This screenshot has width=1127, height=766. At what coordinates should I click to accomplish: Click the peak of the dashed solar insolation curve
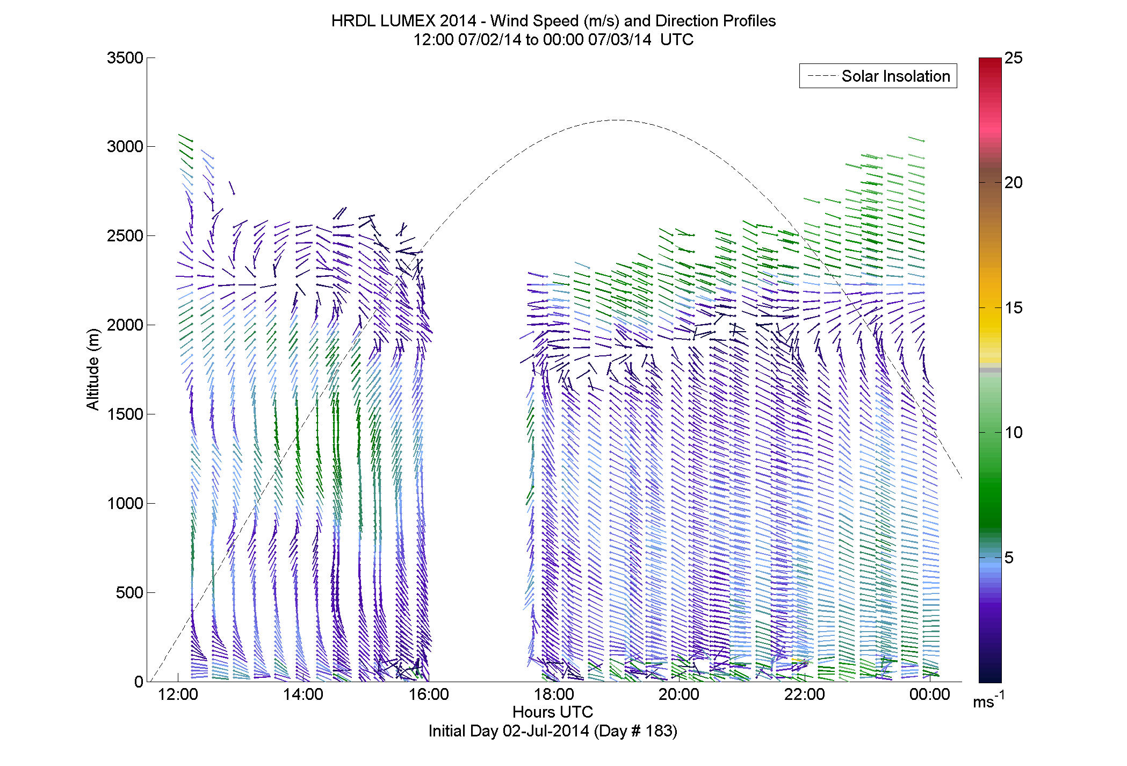(x=617, y=120)
